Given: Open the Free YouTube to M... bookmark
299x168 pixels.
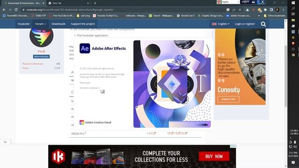Looking at the screenshot, I should click(x=61, y=15).
